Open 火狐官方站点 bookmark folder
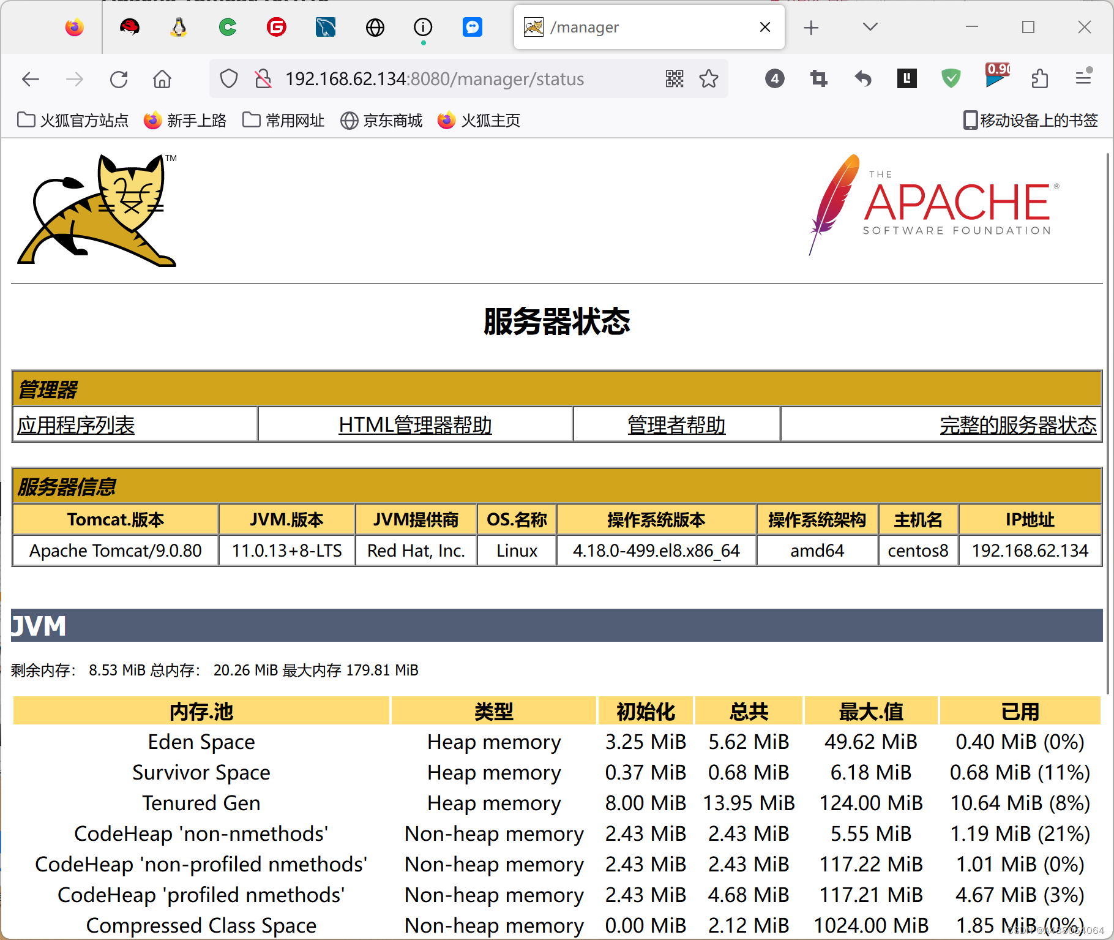1114x940 pixels. tap(73, 121)
